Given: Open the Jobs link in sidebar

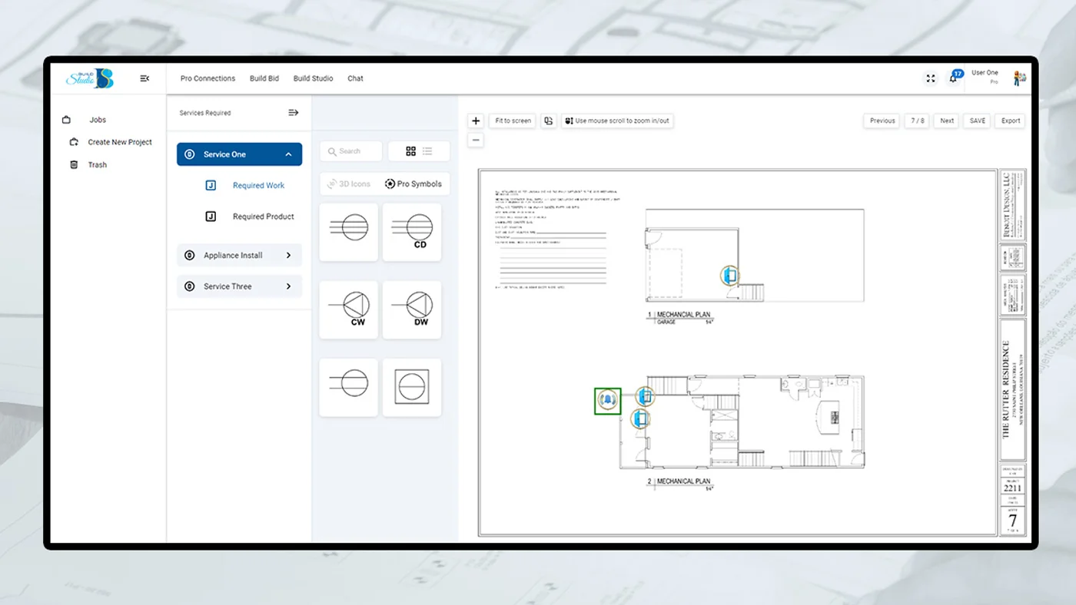Looking at the screenshot, I should tap(98, 120).
